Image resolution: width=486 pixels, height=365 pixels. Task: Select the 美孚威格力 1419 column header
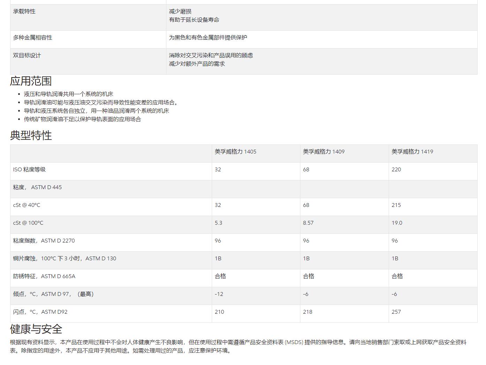(412, 151)
